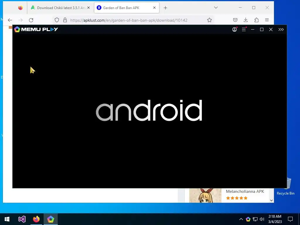Click the Melancholianna APK thumbnail image
The width and height of the screenshot is (300, 225).
[205, 195]
